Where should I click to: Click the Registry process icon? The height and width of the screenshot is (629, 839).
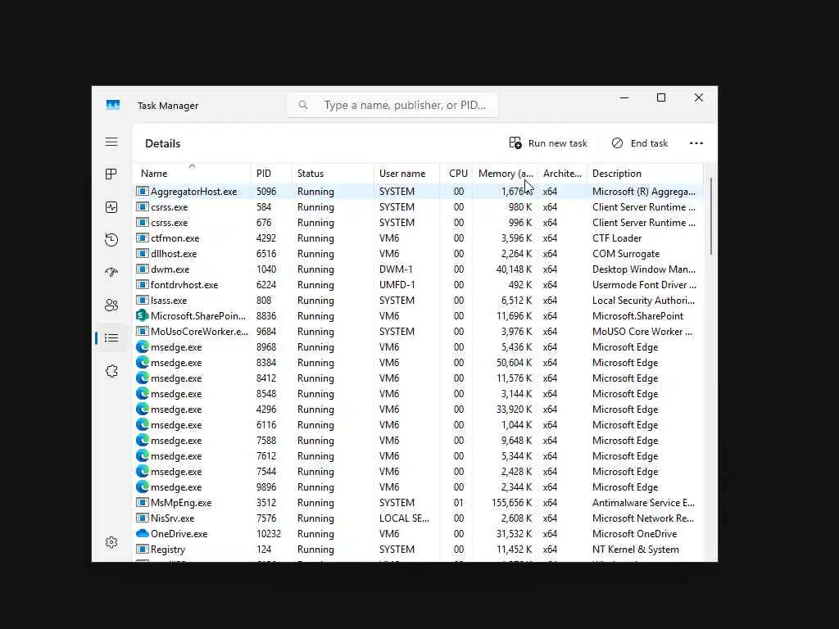click(142, 549)
